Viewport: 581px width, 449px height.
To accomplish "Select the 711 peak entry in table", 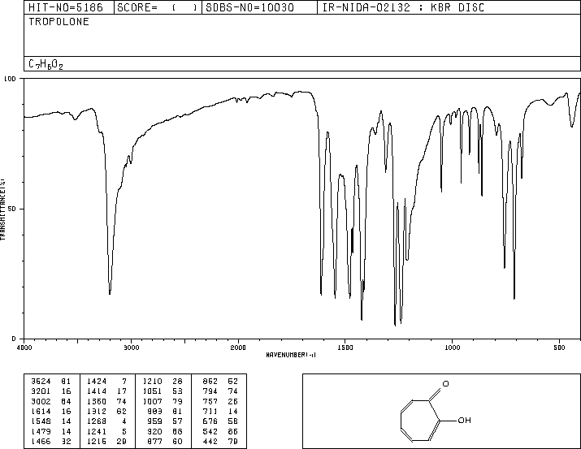I will pos(220,411).
